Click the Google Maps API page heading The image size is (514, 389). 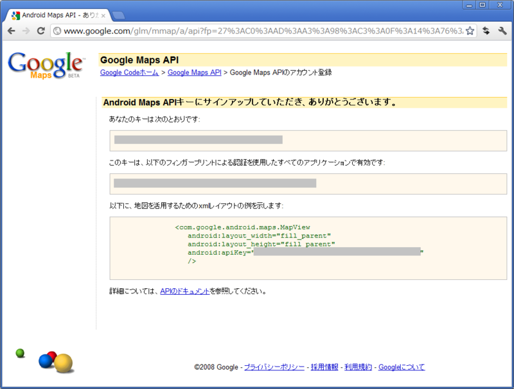tap(139, 60)
